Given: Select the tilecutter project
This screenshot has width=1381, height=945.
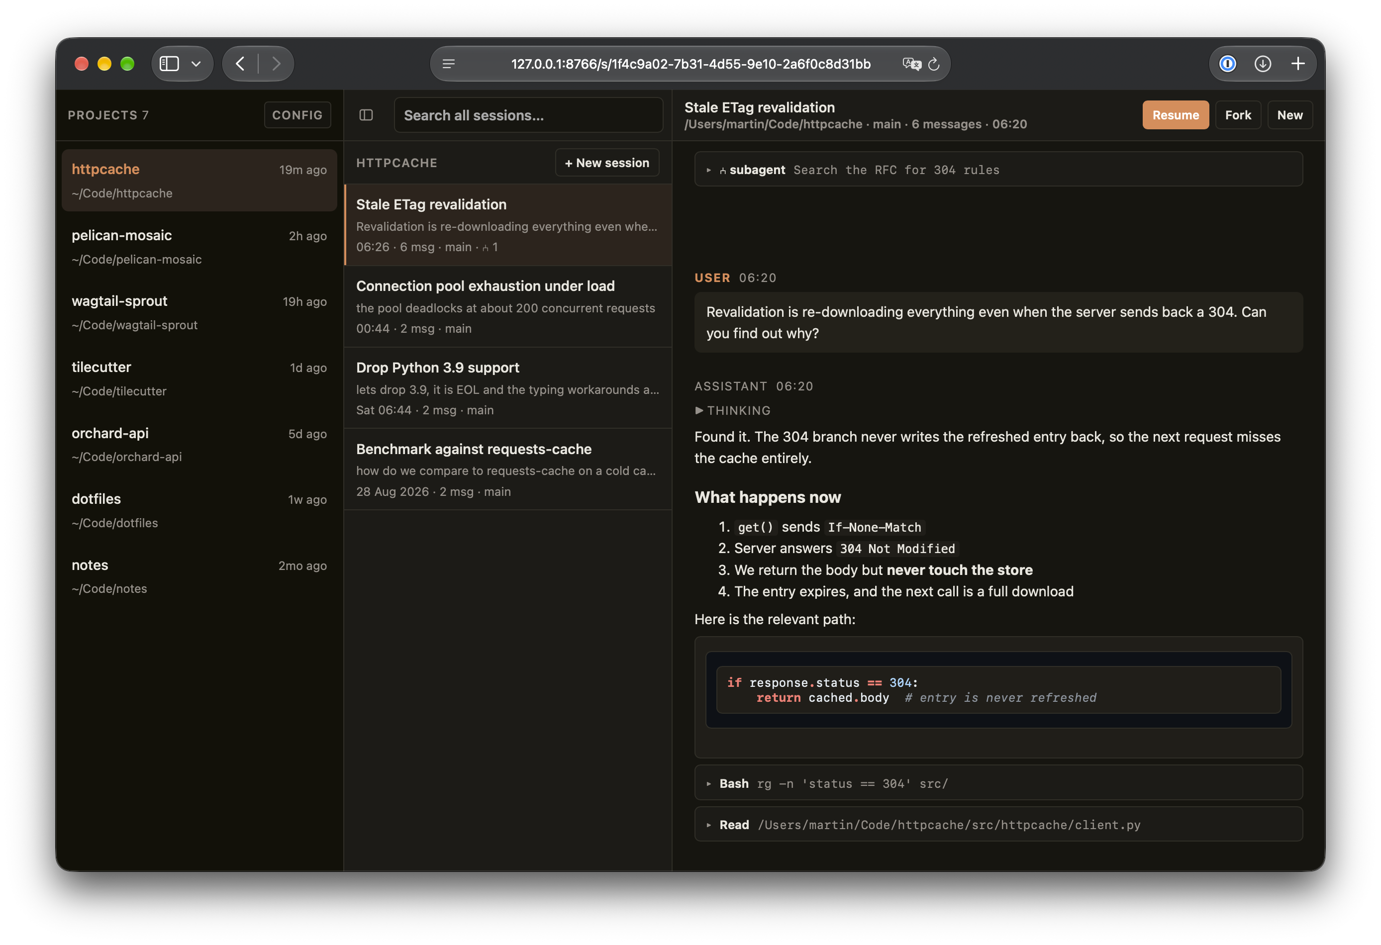Looking at the screenshot, I should (199, 378).
